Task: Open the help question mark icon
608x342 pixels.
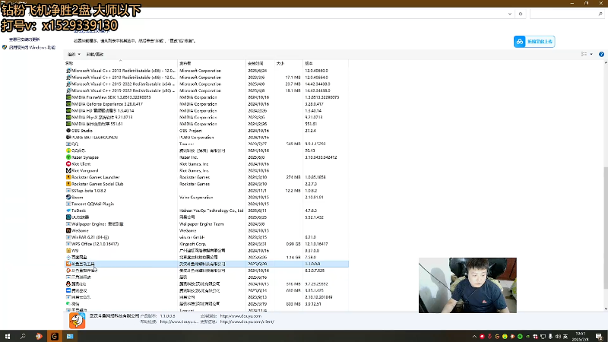Action: (x=601, y=54)
